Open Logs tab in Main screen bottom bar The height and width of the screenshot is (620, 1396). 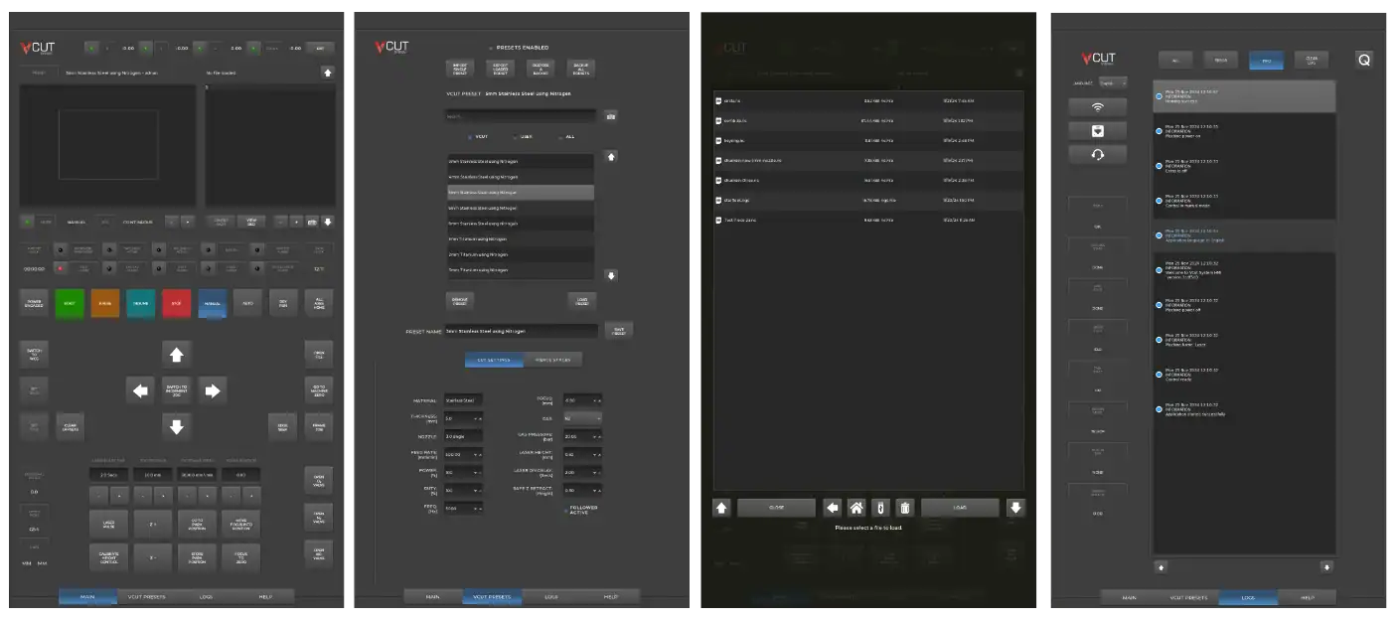coord(206,597)
